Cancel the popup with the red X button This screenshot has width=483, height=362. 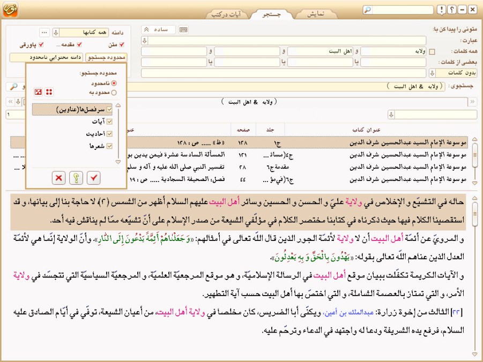pyautogui.click(x=58, y=178)
